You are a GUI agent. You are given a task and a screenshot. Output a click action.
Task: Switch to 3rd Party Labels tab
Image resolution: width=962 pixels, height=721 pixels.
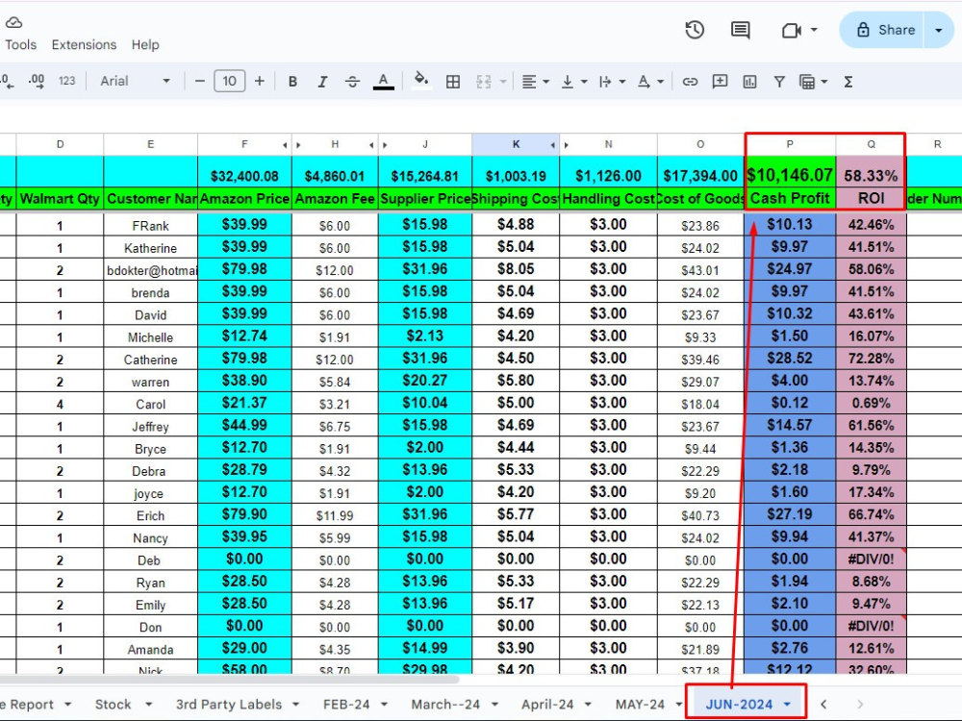pyautogui.click(x=228, y=705)
